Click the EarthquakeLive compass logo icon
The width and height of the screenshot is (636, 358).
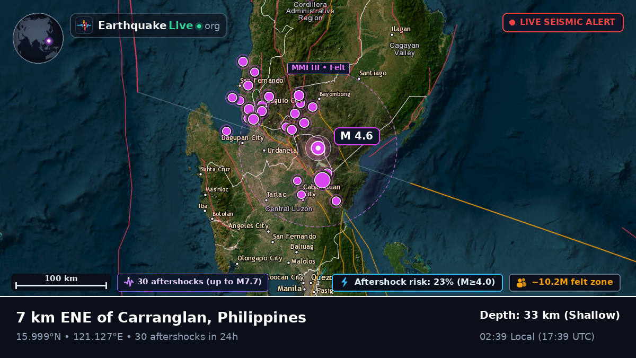pos(84,25)
